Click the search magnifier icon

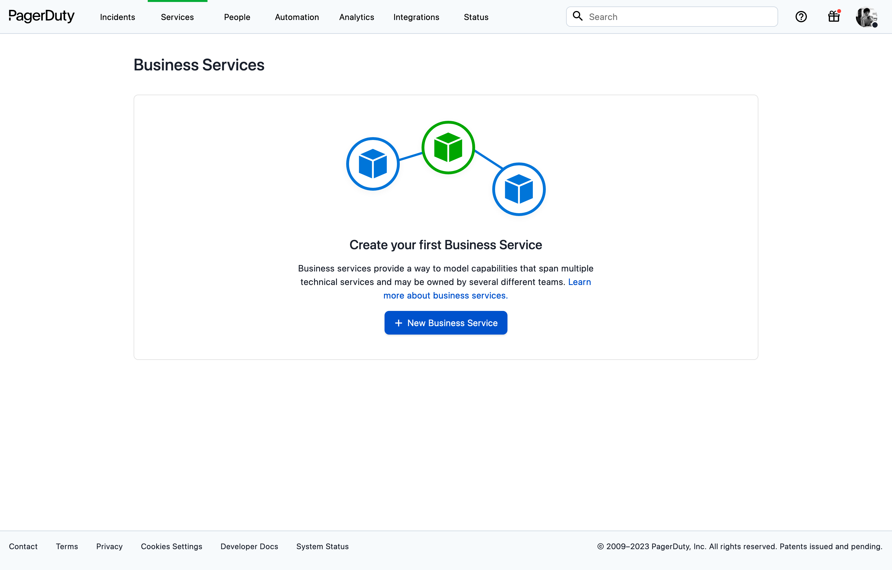(x=577, y=16)
